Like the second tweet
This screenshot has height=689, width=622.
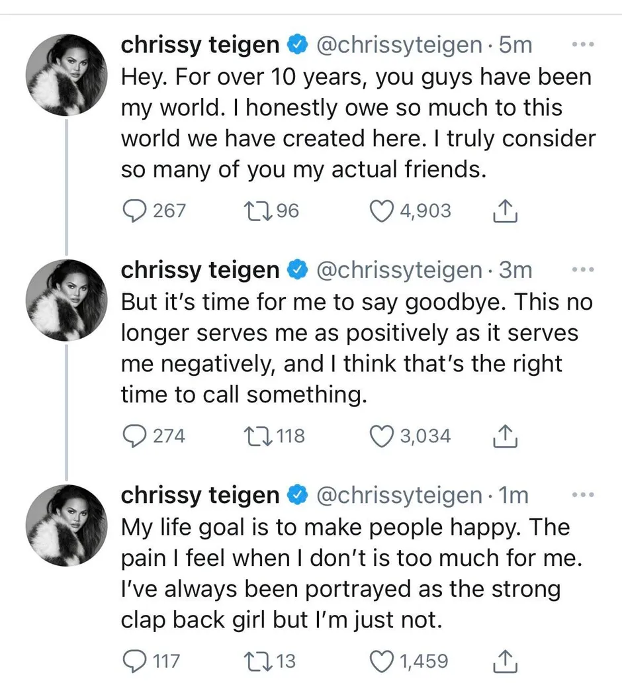[x=382, y=436]
